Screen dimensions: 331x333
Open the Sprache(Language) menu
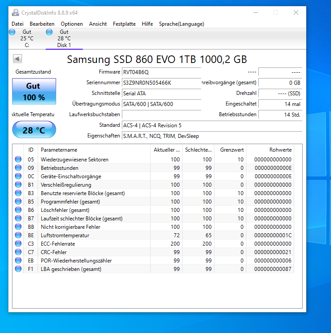(182, 24)
